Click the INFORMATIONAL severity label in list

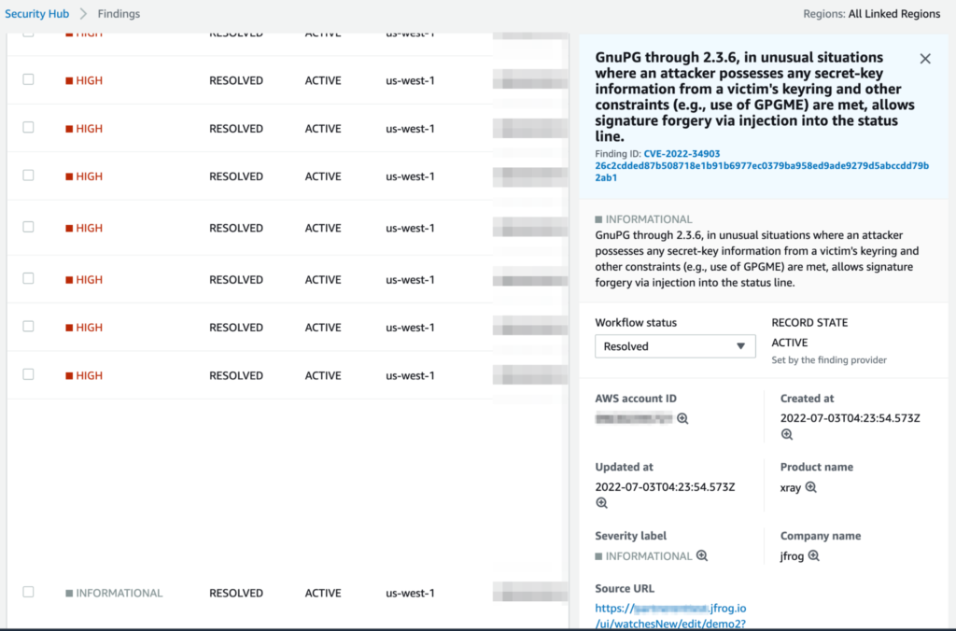(119, 593)
